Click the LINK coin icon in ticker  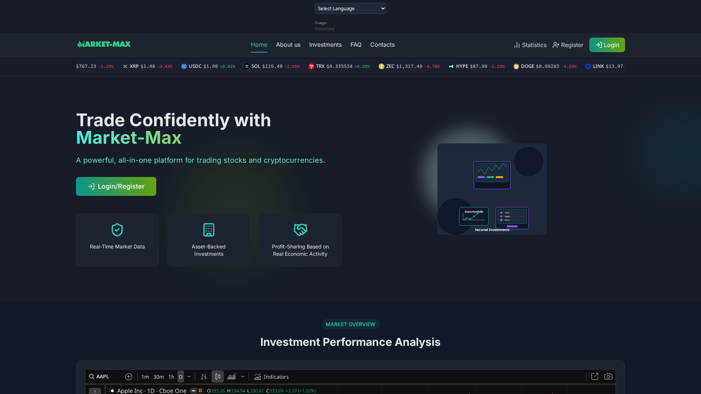[588, 66]
